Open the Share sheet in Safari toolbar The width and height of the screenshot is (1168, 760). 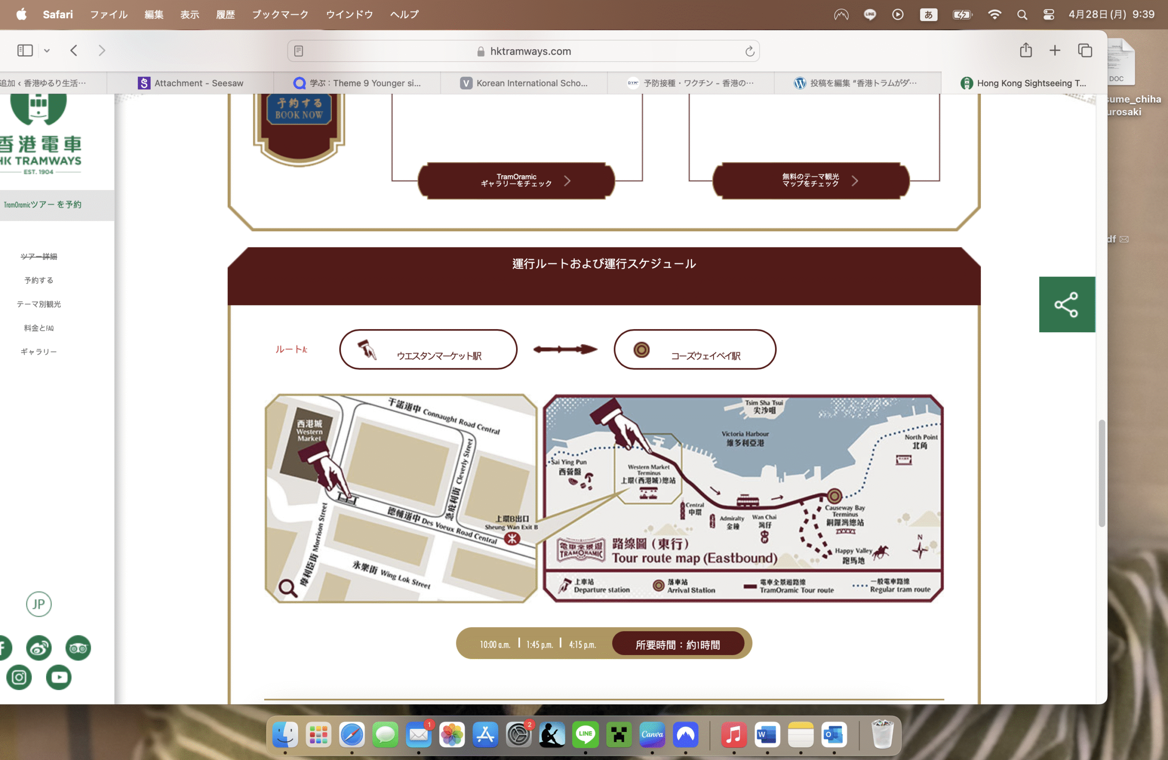point(1026,50)
